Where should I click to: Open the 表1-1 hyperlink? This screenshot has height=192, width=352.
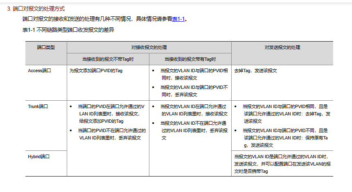click(178, 19)
